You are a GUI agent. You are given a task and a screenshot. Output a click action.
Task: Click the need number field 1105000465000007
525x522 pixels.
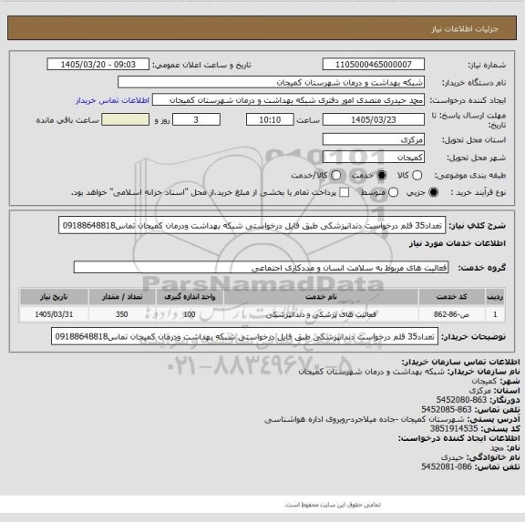click(x=374, y=65)
